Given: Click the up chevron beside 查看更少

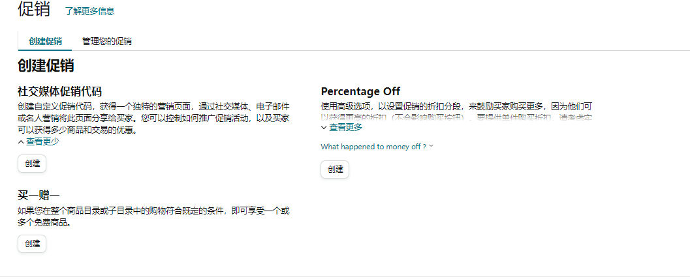Looking at the screenshot, I should pos(21,141).
